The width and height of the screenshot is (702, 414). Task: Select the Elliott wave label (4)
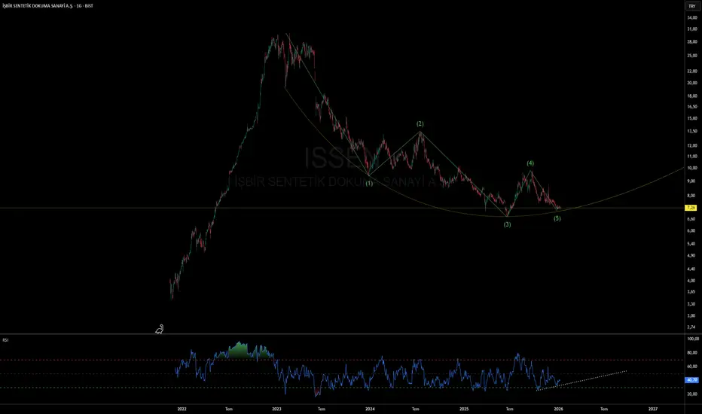click(x=530, y=163)
